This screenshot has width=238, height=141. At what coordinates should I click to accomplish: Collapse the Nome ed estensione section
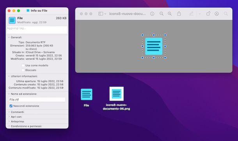pos(9,94)
